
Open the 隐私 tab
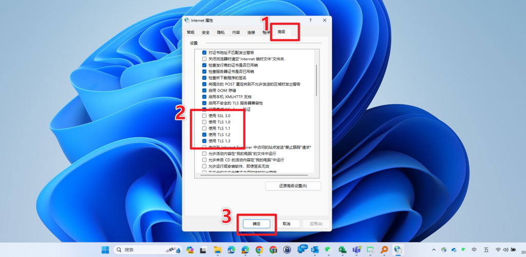[220, 32]
